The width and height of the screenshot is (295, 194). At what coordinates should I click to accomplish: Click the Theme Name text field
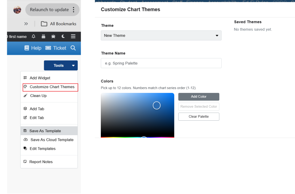click(x=161, y=63)
